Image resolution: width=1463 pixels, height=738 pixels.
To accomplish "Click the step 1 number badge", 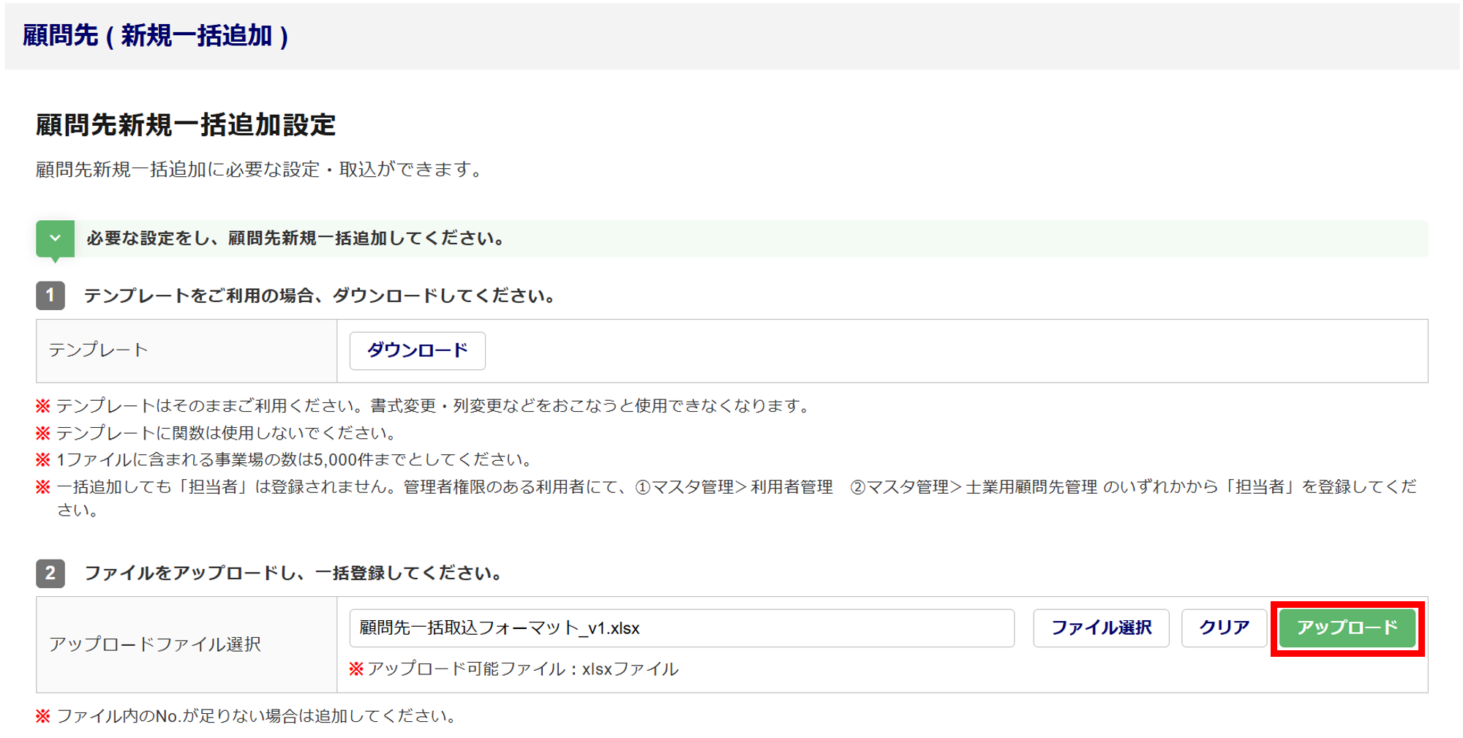I will (x=50, y=295).
